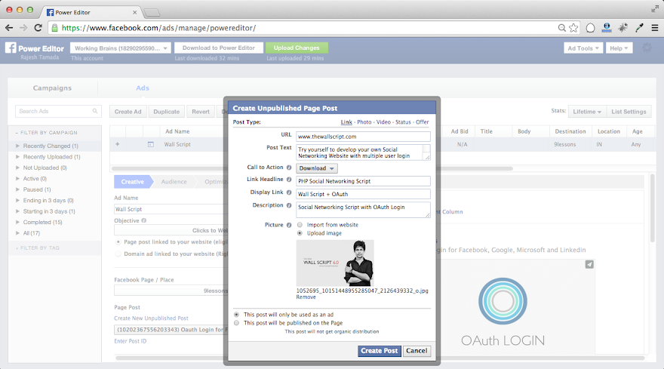Viewport: 664px width, 369px height.
Task: Click the browser forward arrow
Action: 23,28
